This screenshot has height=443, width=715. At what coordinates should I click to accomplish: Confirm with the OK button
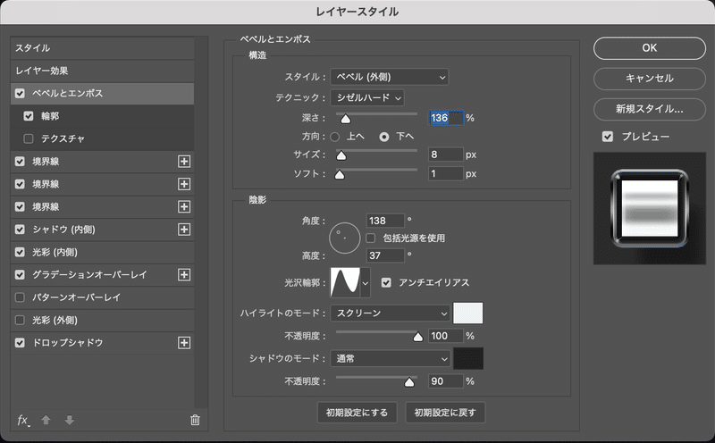[650, 48]
